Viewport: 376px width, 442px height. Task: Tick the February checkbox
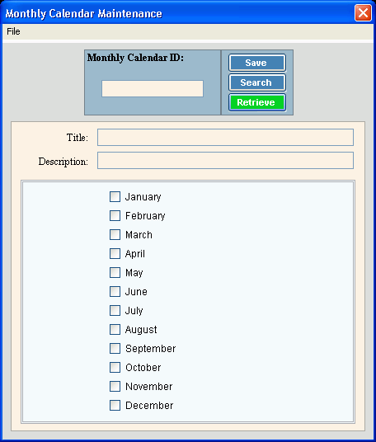click(x=115, y=216)
